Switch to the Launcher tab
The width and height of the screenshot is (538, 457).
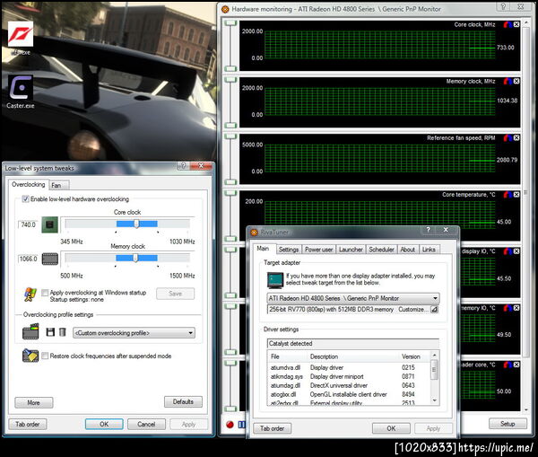351,250
